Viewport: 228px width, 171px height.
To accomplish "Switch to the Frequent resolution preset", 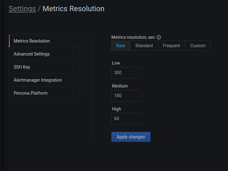I will tap(171, 46).
